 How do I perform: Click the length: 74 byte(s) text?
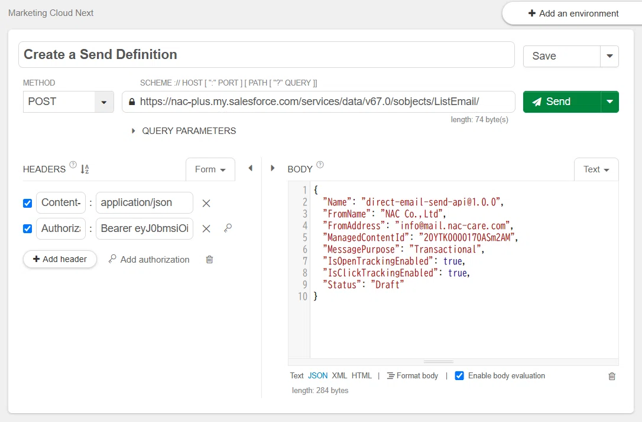pyautogui.click(x=479, y=119)
